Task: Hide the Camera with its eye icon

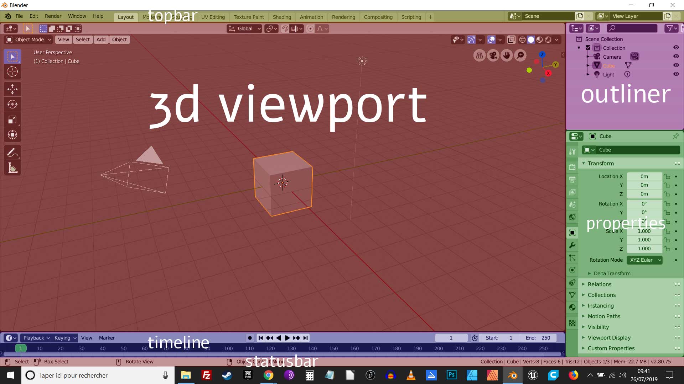Action: click(676, 57)
